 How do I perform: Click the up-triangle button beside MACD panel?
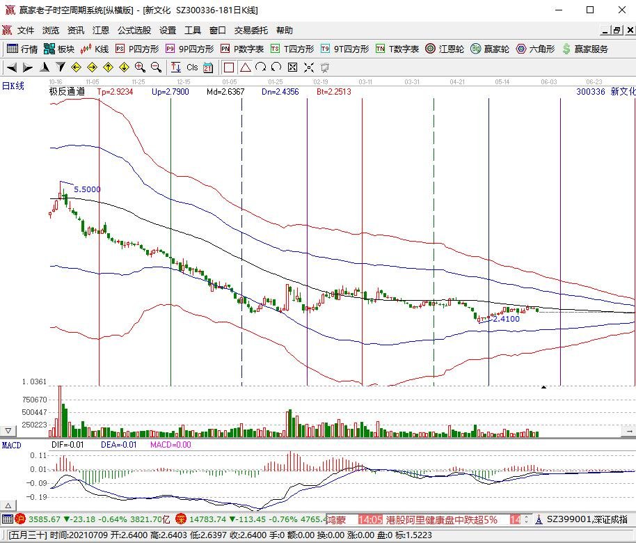[x=8, y=505]
